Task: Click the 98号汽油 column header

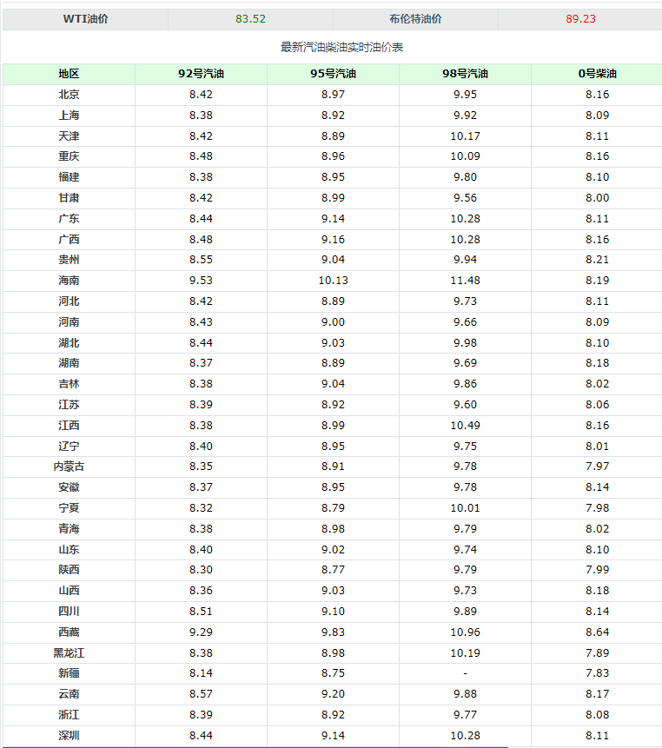Action: [465, 74]
